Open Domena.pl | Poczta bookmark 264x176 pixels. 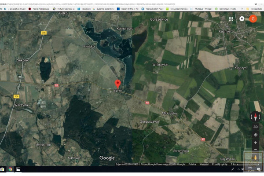coord(226,9)
